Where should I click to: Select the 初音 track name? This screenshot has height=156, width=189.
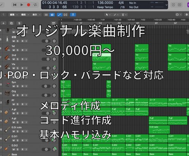pos(14,37)
